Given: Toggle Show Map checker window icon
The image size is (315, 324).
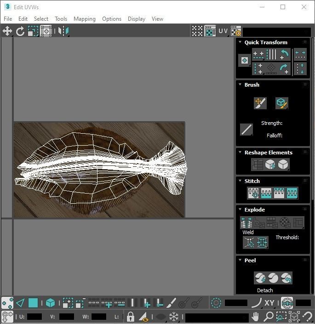Looking at the screenshot, I should click(210, 31).
